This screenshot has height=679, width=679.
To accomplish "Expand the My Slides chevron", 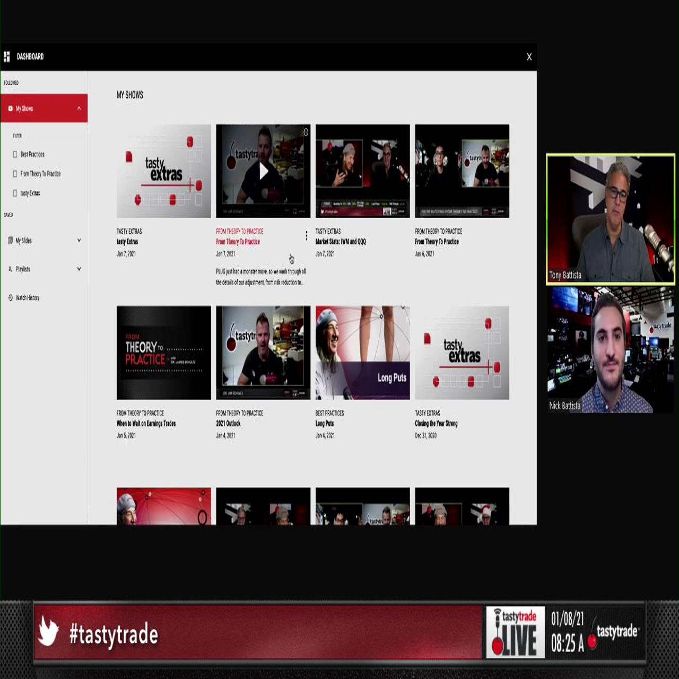I will coord(79,240).
